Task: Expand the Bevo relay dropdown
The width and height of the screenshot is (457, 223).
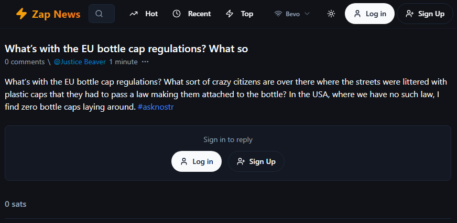Action: pyautogui.click(x=307, y=14)
